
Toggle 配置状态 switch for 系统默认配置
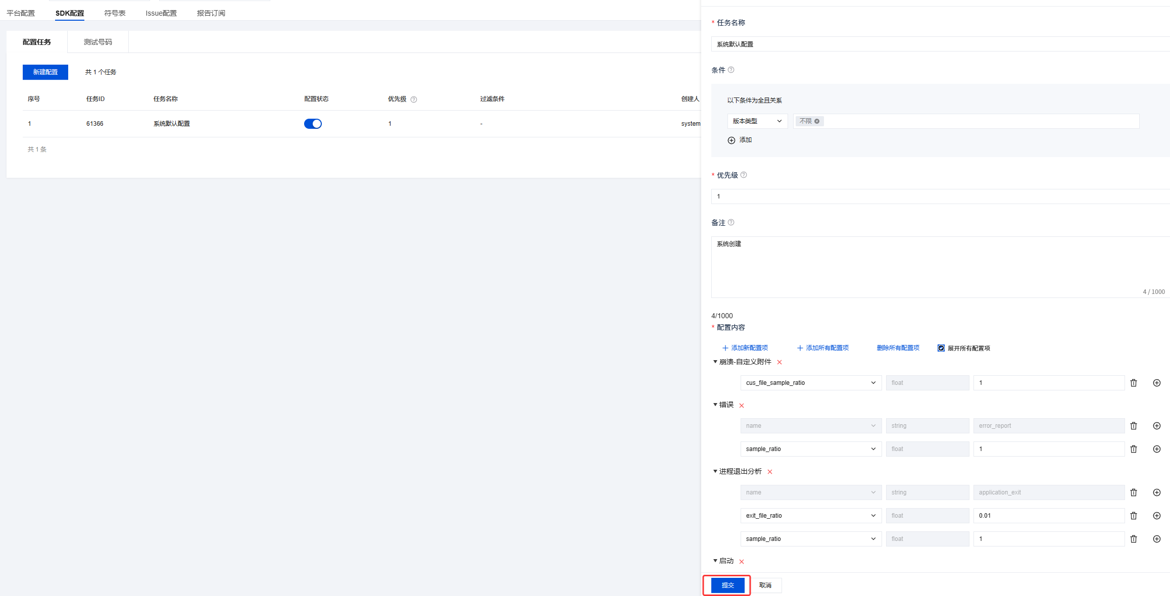[313, 124]
